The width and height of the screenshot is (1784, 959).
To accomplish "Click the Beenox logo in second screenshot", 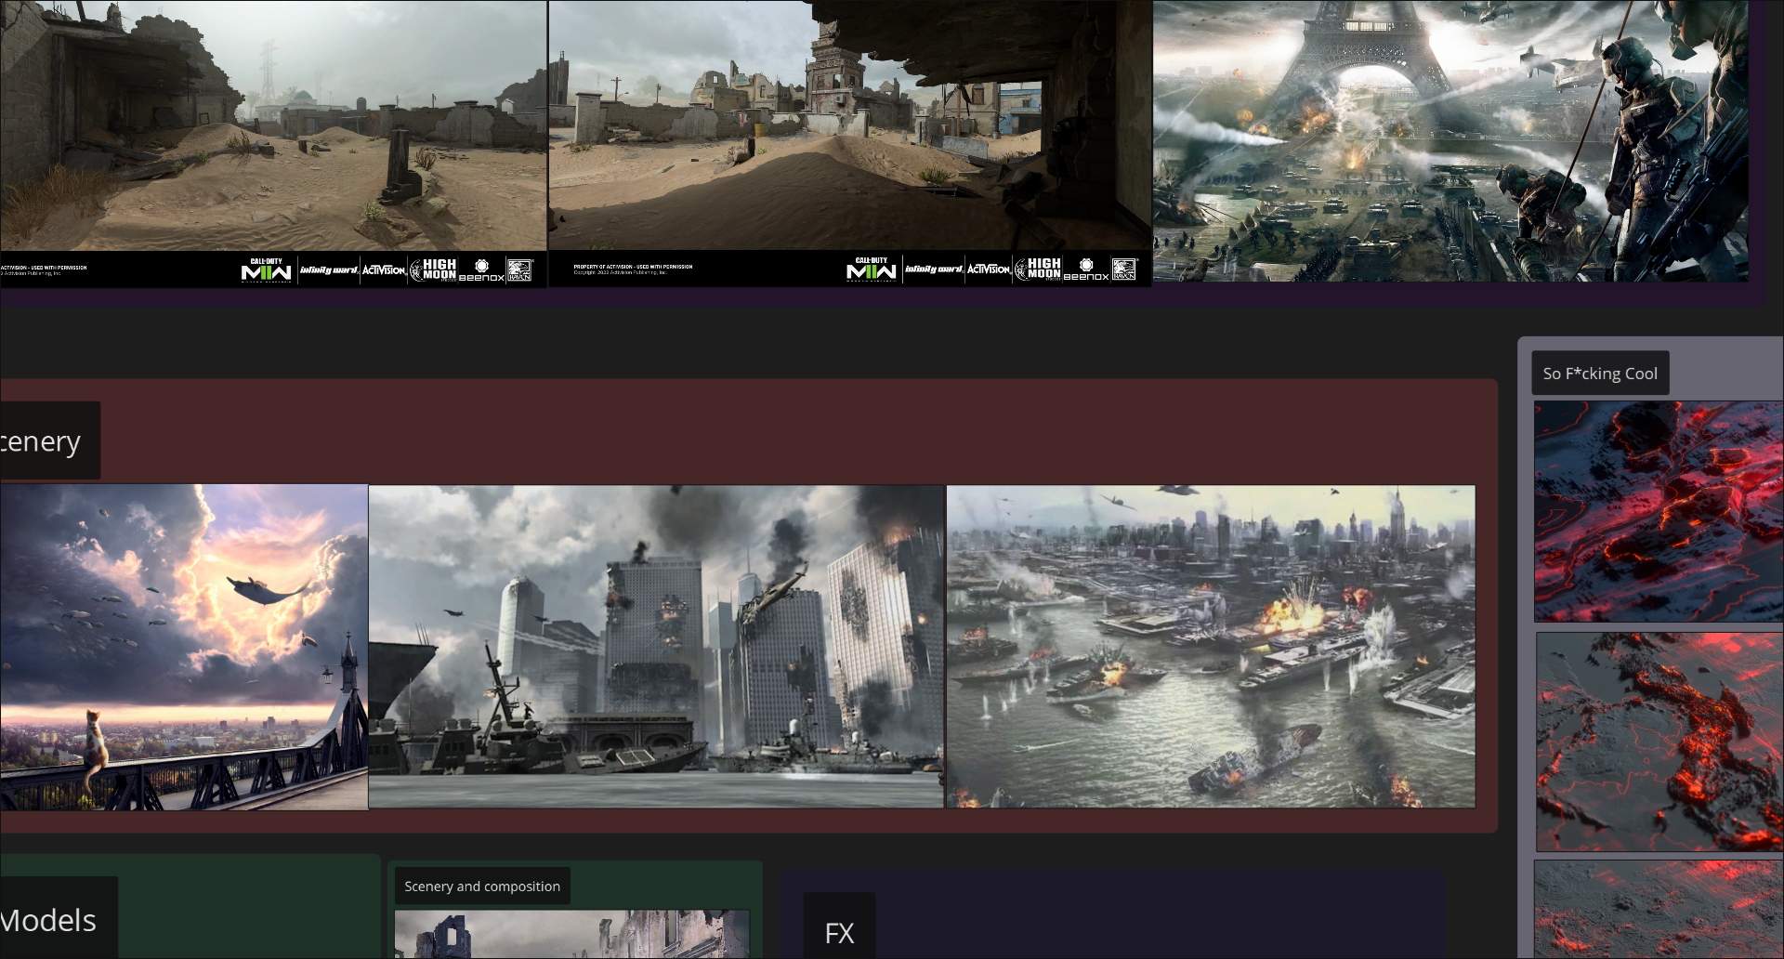I will [1086, 269].
